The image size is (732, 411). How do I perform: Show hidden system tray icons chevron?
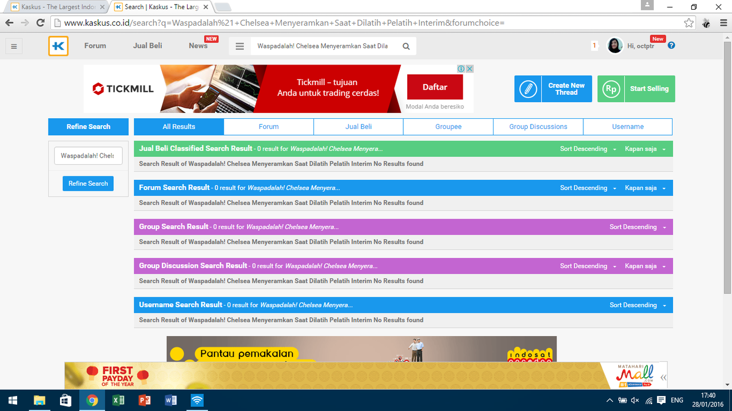click(610, 400)
